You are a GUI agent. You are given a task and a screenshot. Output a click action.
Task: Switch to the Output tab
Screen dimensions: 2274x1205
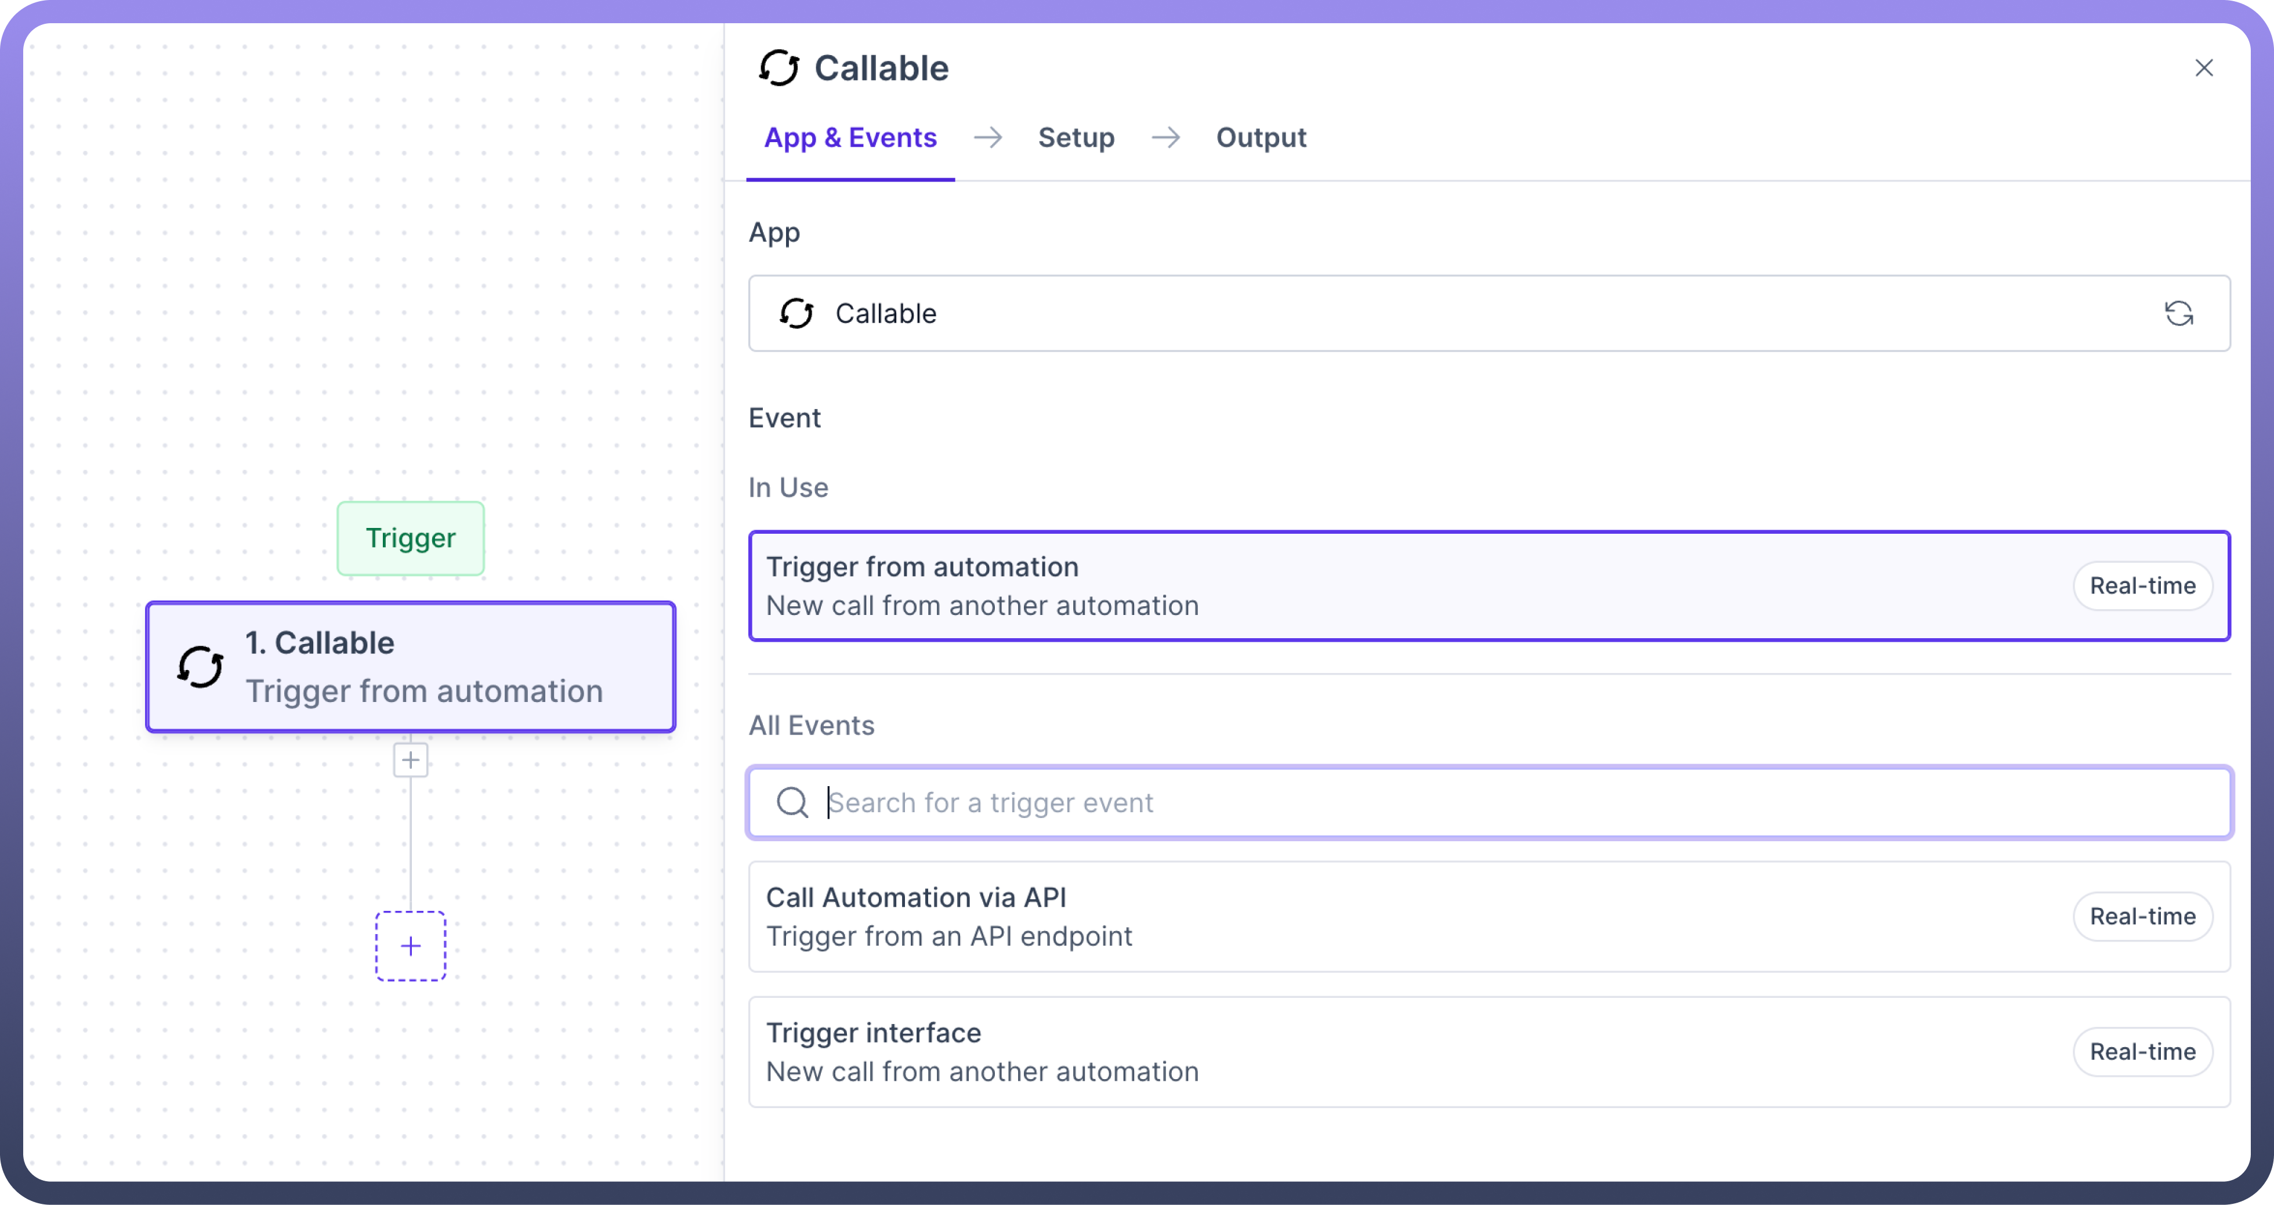(x=1261, y=137)
